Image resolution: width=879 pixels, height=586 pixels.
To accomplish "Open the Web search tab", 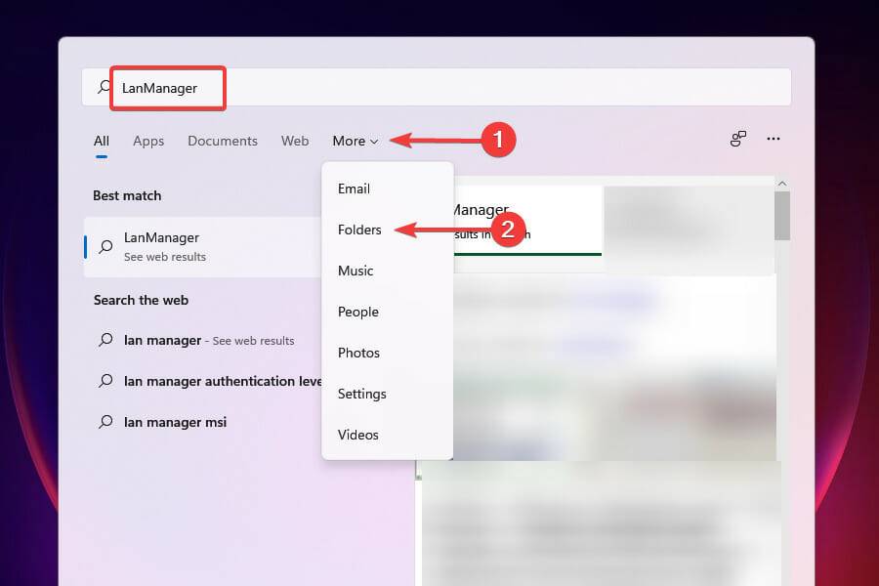I will (x=294, y=141).
